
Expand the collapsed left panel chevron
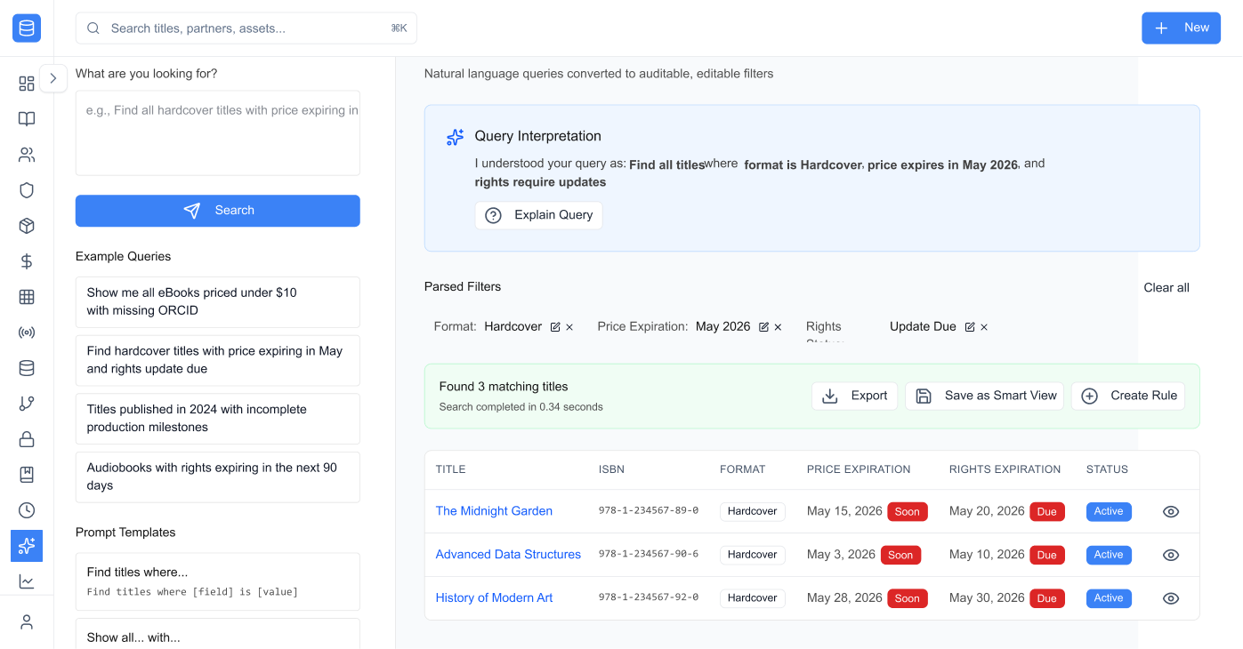tap(53, 78)
